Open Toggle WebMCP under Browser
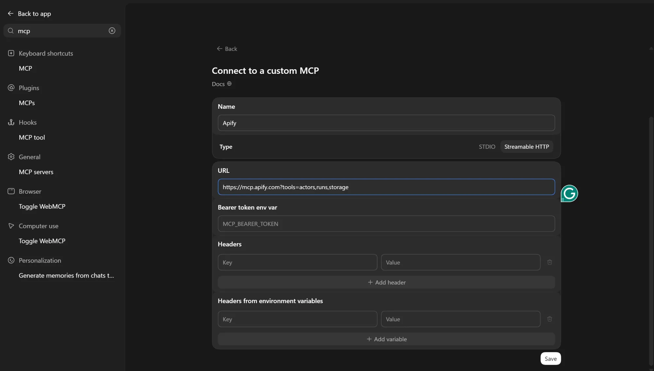This screenshot has width=654, height=371. coord(42,206)
